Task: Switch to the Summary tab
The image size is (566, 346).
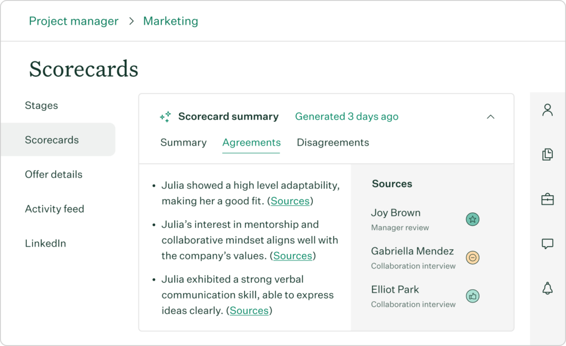Action: (x=184, y=143)
